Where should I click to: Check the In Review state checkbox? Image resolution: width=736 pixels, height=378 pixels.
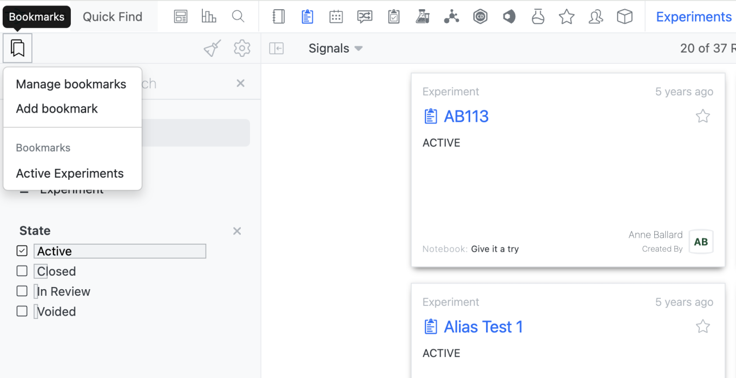point(22,291)
